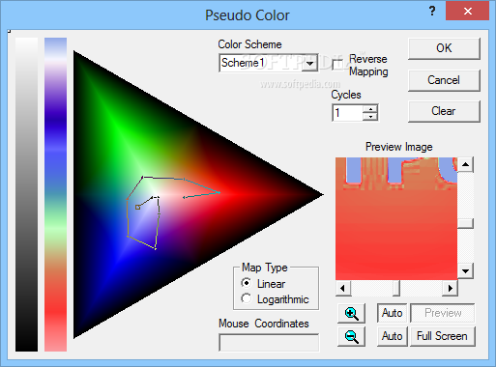Click the grayscale gradient bar

click(26, 194)
